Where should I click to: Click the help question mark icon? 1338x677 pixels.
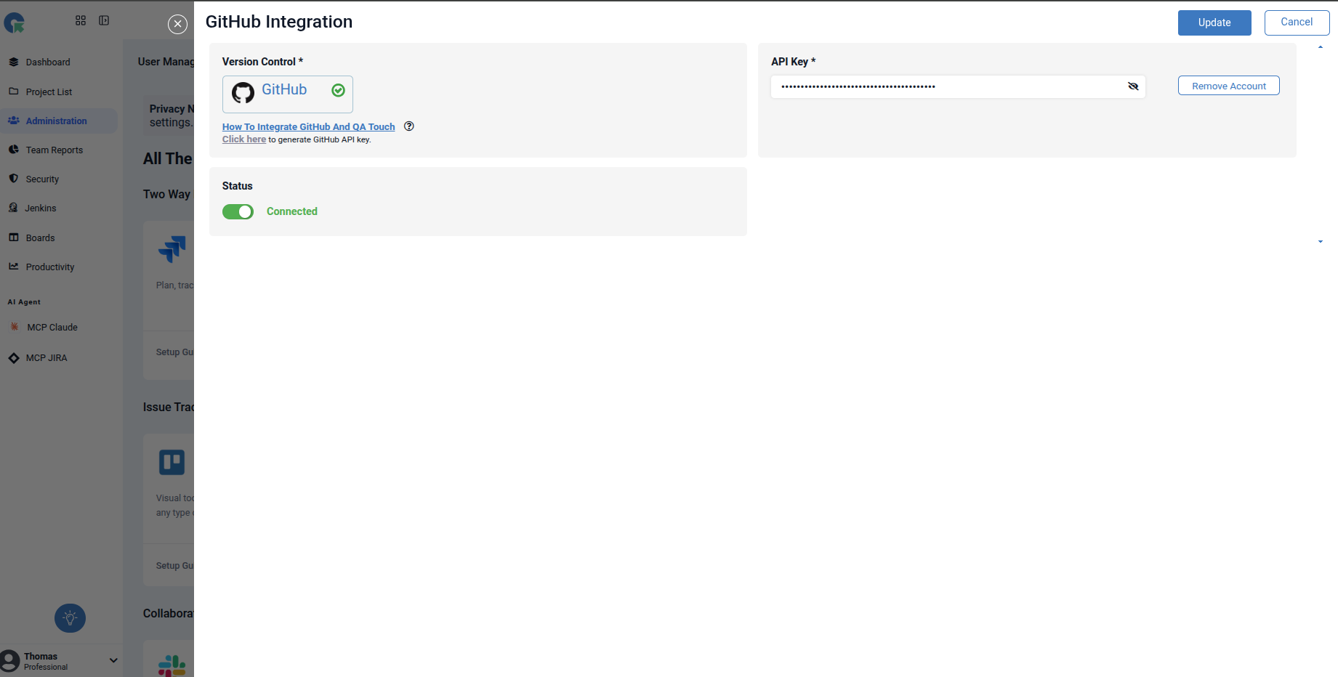pos(409,126)
